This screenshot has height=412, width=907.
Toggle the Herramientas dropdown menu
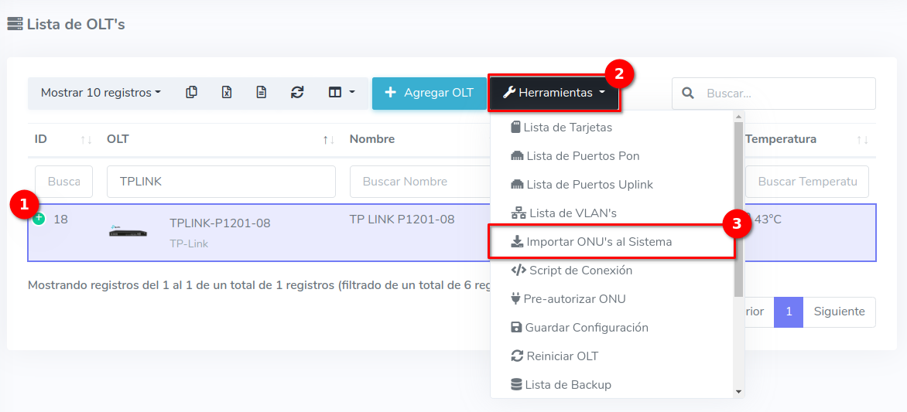[x=553, y=93]
